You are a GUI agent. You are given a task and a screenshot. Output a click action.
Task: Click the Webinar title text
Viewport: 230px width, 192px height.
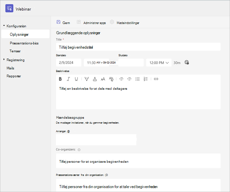point(23,9)
